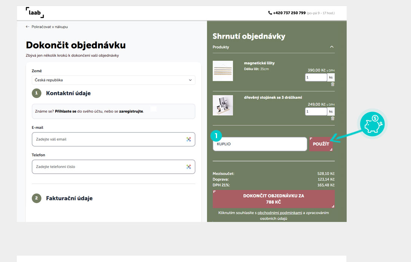The image size is (411, 262).
Task: Click the step 1 teal badge
Action: pos(216,135)
